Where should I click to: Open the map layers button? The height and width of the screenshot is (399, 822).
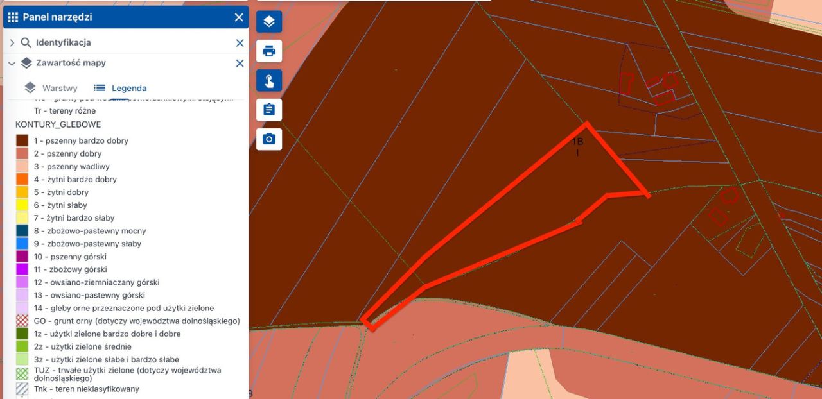[x=269, y=22]
